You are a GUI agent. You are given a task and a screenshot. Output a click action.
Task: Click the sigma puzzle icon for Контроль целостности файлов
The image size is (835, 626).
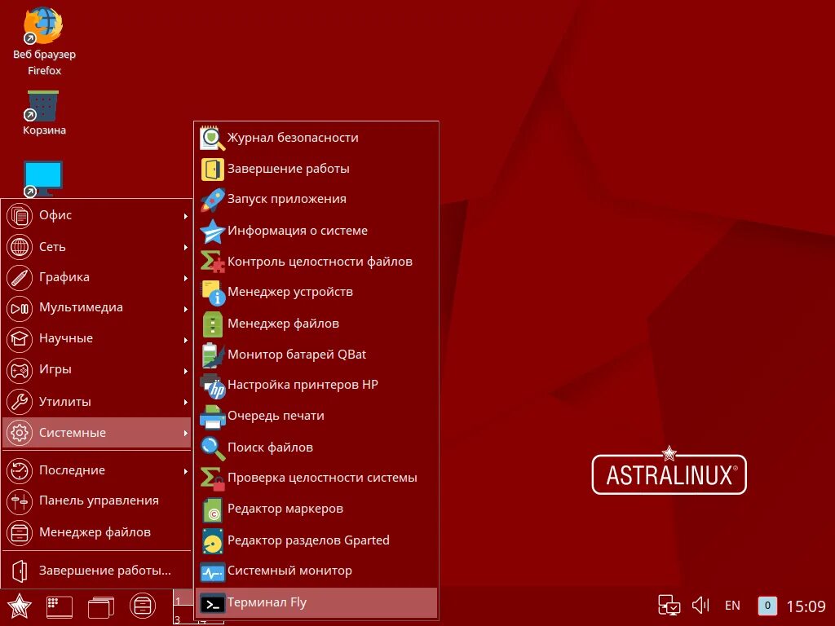coord(212,262)
